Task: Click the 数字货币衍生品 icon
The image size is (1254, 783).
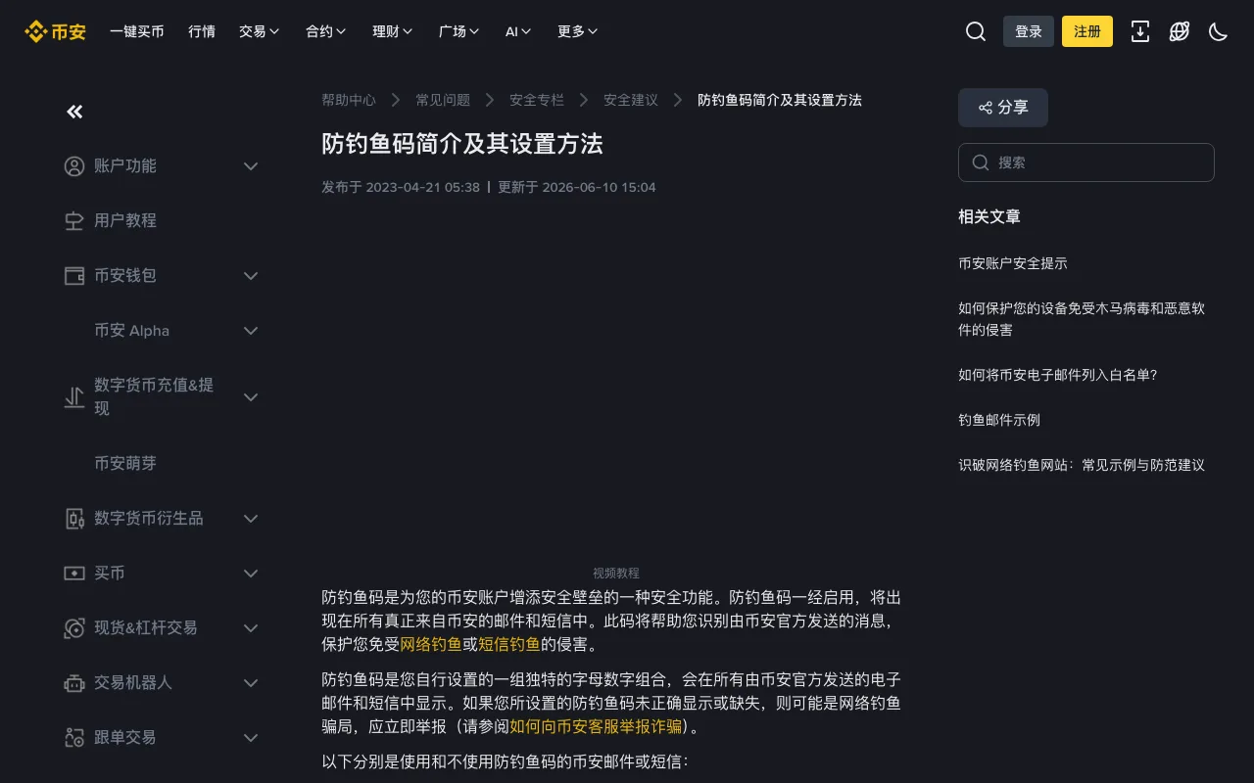Action: click(x=74, y=519)
